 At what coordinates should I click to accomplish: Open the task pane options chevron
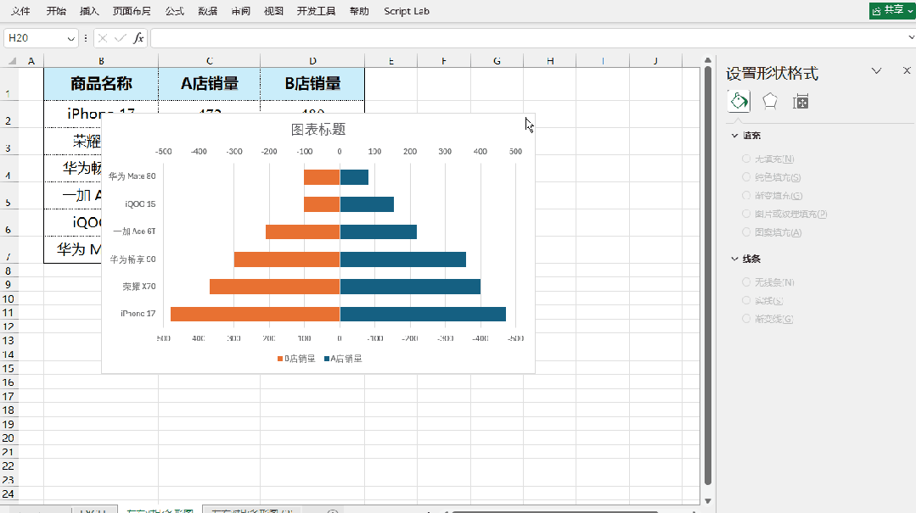(876, 70)
